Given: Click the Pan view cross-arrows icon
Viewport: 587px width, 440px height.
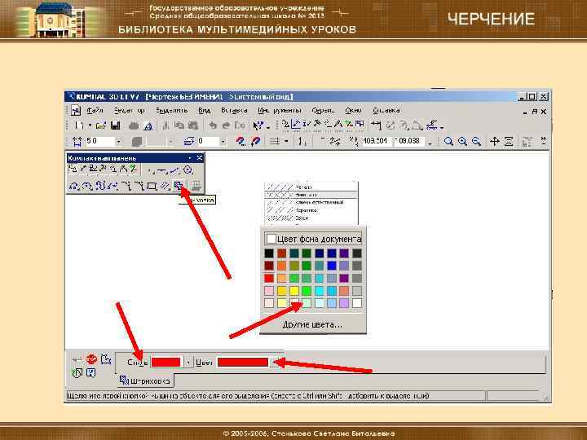Looking at the screenshot, I should point(495,142).
